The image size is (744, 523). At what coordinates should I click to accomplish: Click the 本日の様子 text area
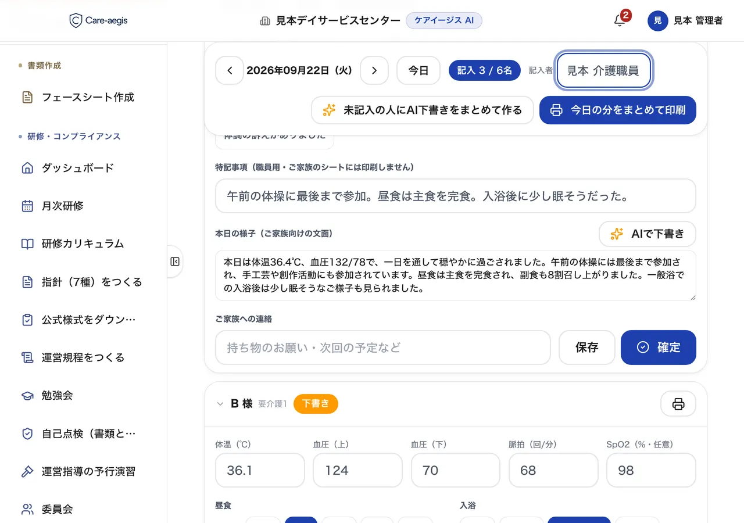coord(456,275)
